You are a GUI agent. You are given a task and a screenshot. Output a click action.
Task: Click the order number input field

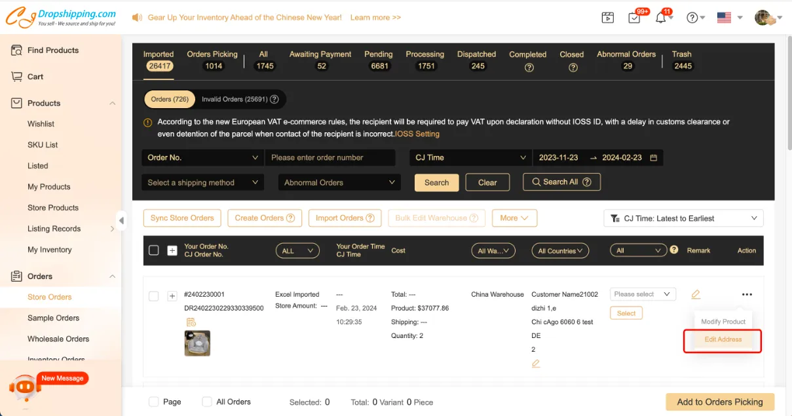(x=330, y=158)
